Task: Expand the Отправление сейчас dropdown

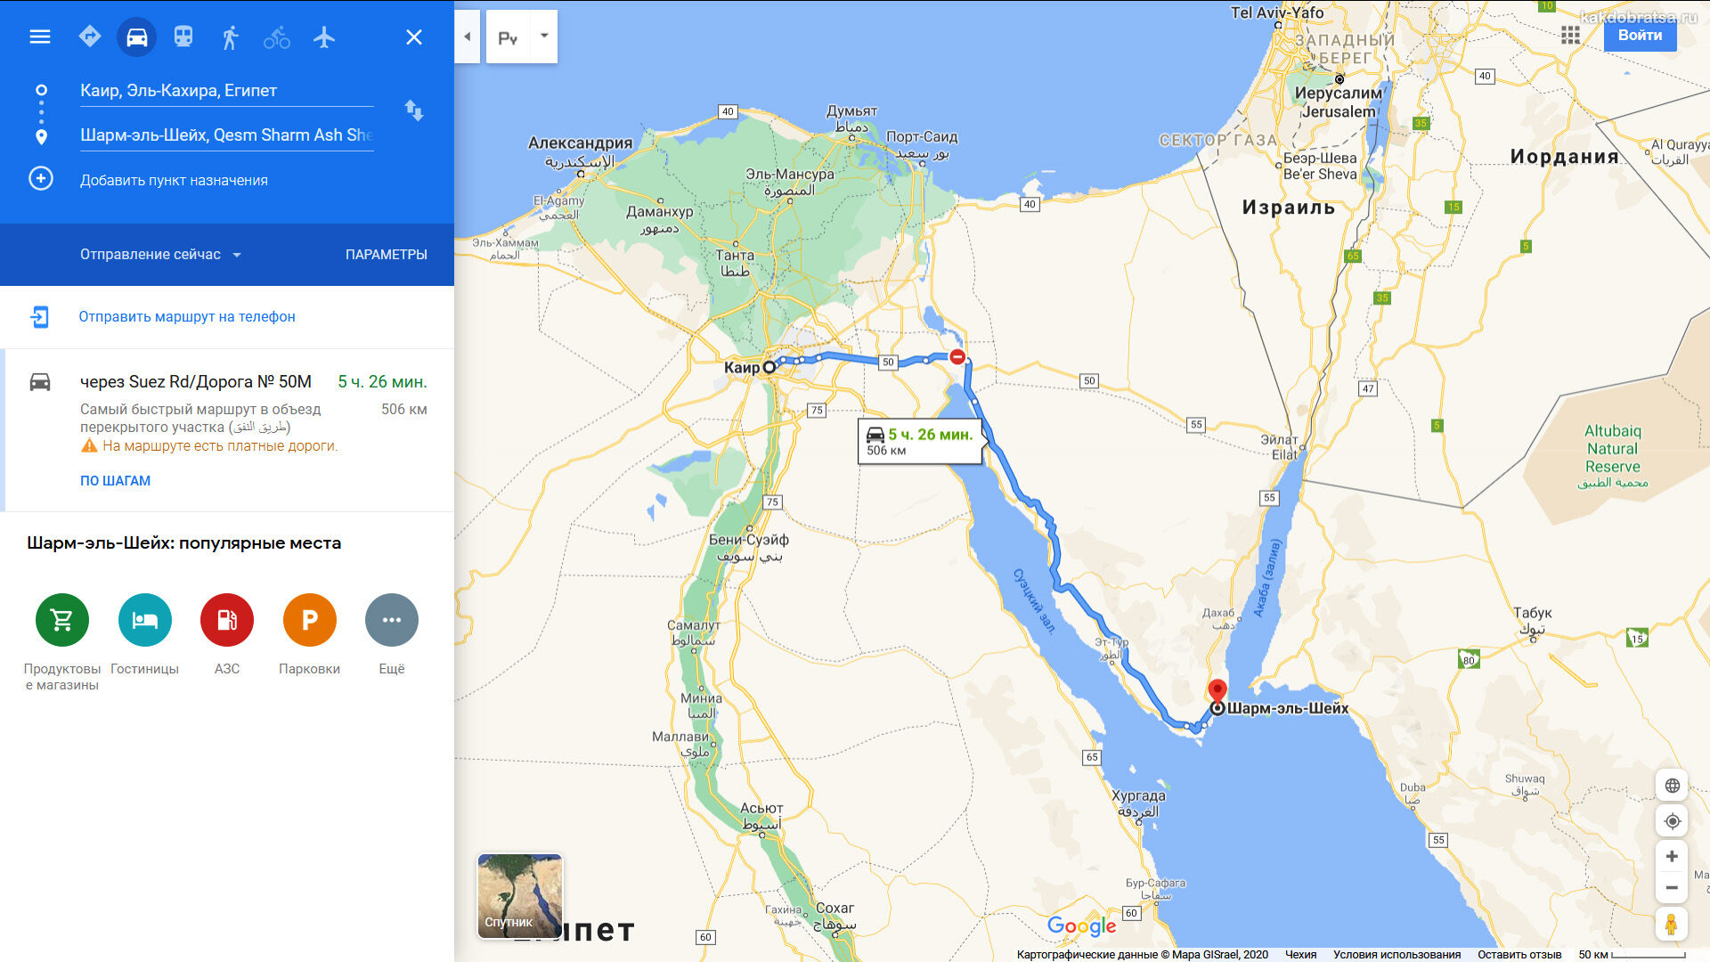Action: pyautogui.click(x=161, y=255)
